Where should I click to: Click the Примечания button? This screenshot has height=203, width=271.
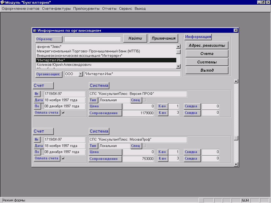click(x=164, y=38)
